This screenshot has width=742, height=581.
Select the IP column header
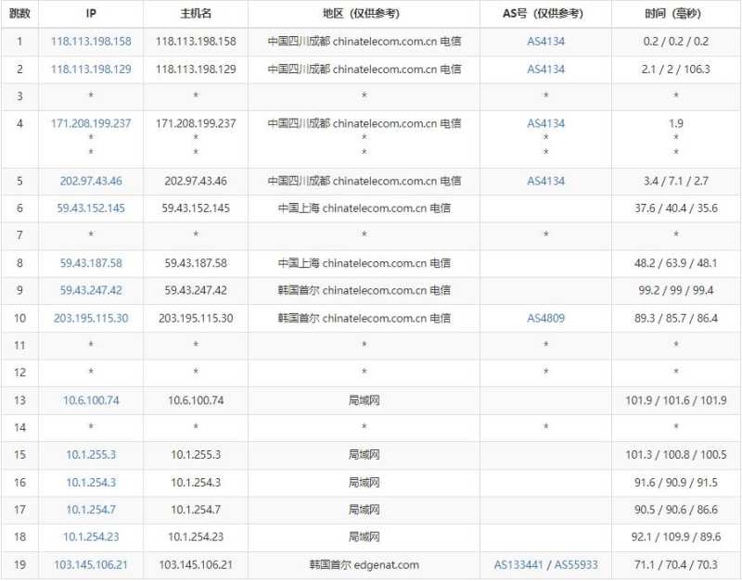91,14
